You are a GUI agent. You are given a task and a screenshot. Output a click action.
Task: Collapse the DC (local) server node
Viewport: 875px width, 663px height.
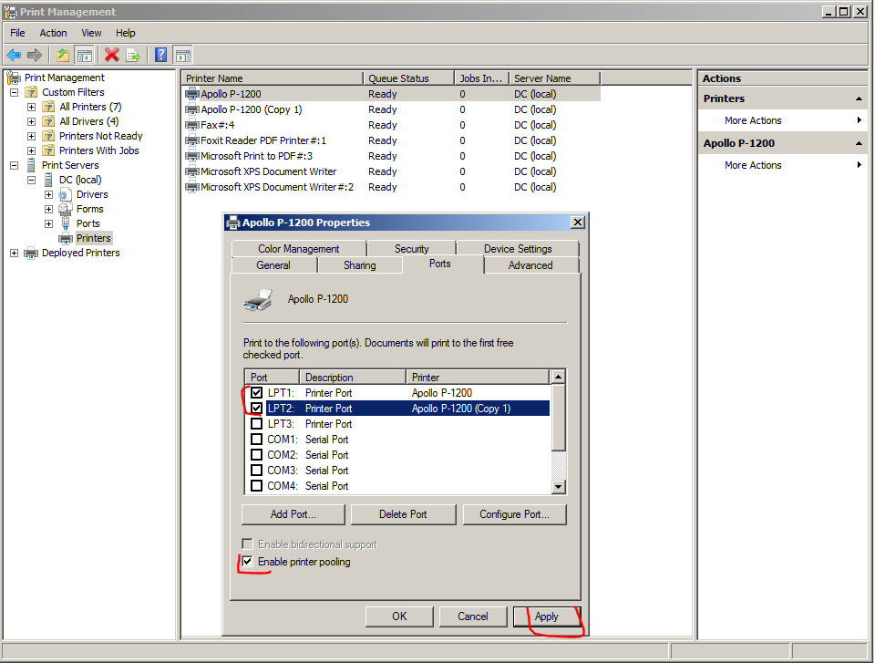pos(32,180)
